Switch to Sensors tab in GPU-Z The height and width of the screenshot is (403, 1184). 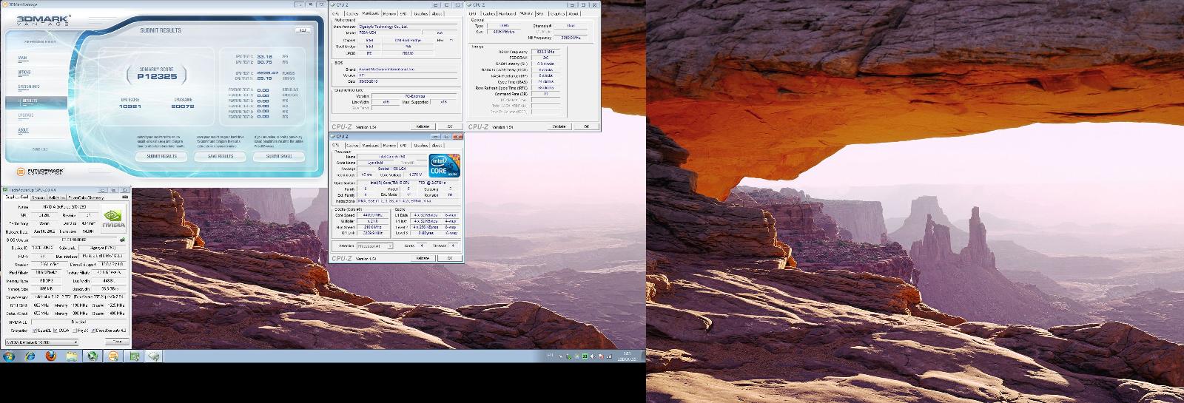point(38,197)
